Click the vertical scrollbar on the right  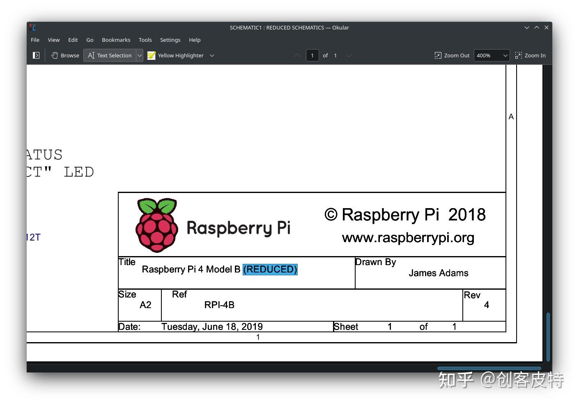[548, 336]
